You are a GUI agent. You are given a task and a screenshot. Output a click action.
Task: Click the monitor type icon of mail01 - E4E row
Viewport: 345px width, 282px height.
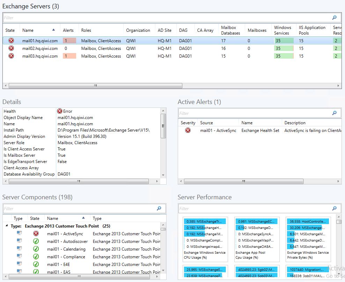pos(19,264)
